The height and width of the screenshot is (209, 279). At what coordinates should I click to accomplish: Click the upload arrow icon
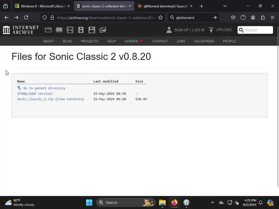click(211, 30)
